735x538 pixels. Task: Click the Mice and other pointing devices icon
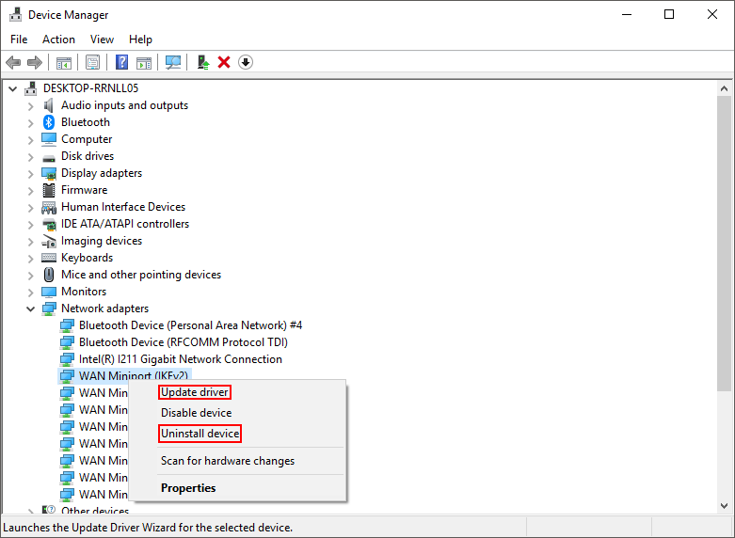pyautogui.click(x=49, y=275)
